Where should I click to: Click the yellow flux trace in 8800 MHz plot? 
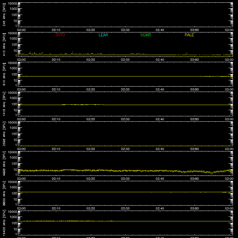125,192
